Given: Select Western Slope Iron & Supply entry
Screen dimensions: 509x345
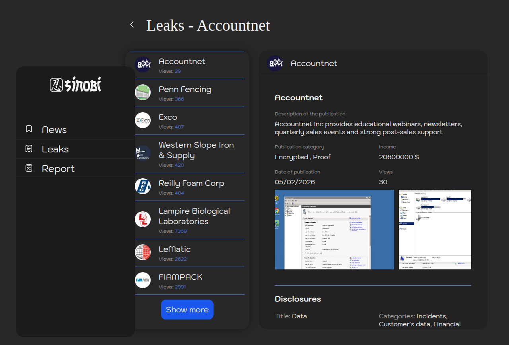Looking at the screenshot, I should pos(196,150).
